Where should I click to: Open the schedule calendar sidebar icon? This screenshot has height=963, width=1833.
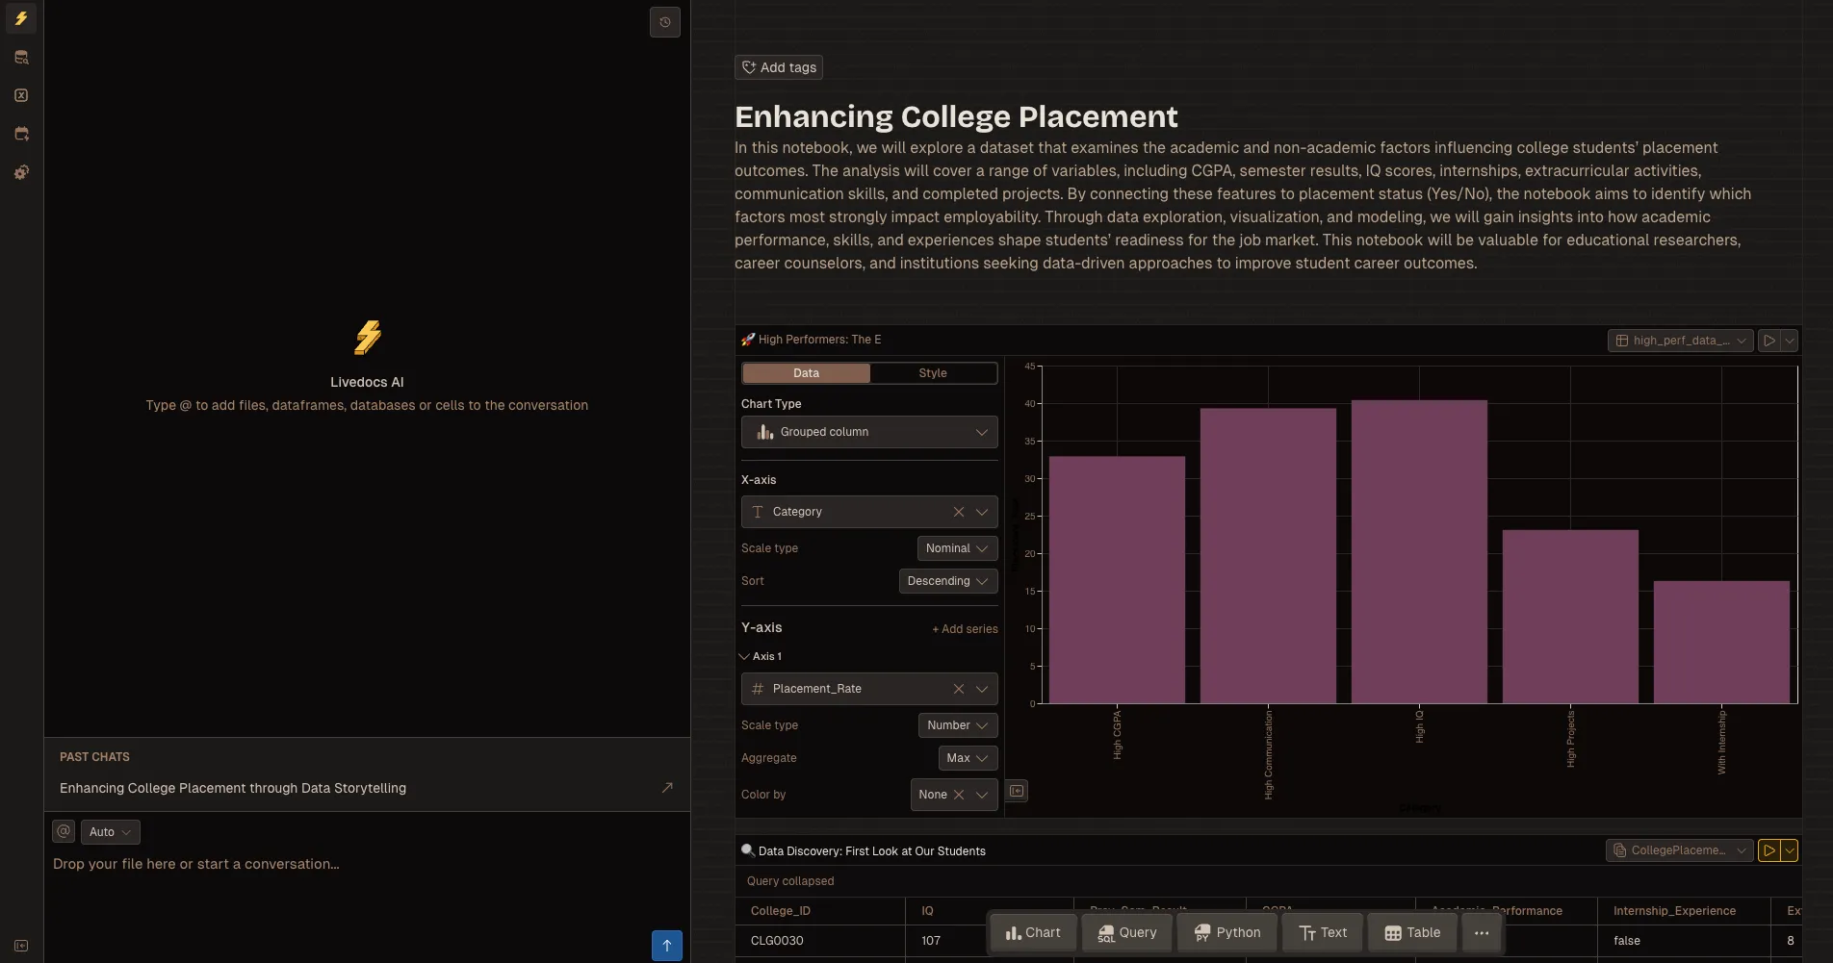(21, 134)
